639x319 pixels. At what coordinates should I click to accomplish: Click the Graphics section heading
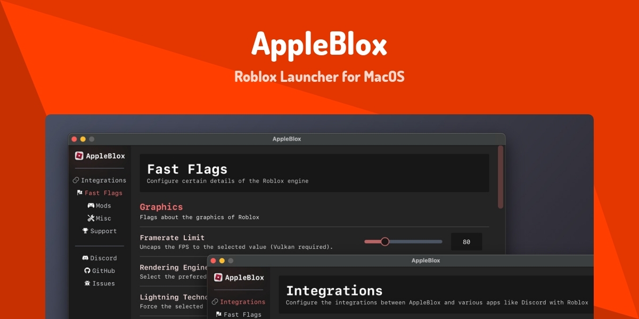click(x=161, y=207)
